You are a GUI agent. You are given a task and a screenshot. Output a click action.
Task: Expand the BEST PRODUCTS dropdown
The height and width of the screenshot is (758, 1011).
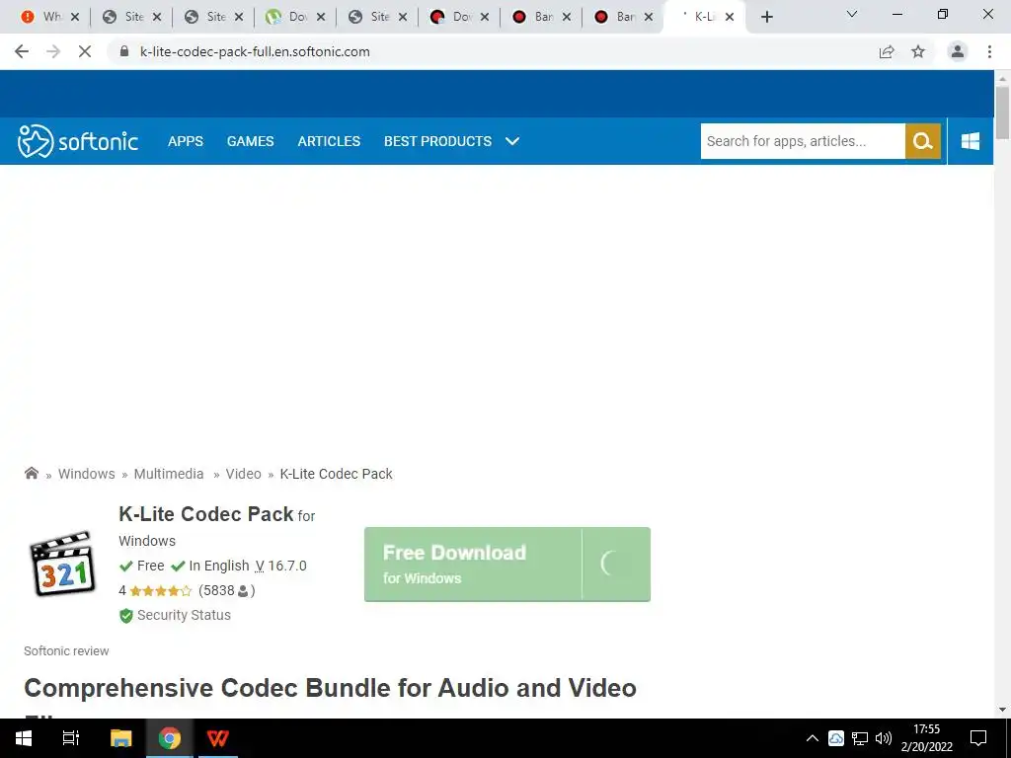click(451, 141)
